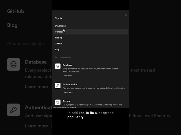The width and height of the screenshot is (181, 135).
Task: Click Learn more under center Authentication description
Action: [x=68, y=92]
